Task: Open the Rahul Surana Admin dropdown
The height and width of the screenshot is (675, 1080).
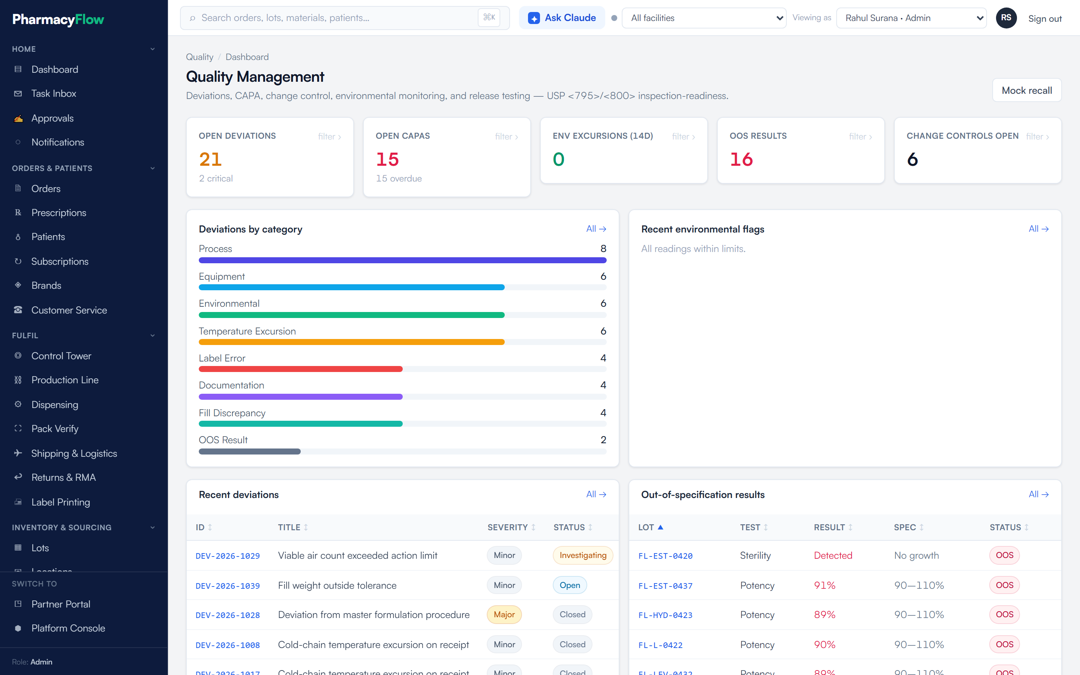Action: click(x=911, y=18)
